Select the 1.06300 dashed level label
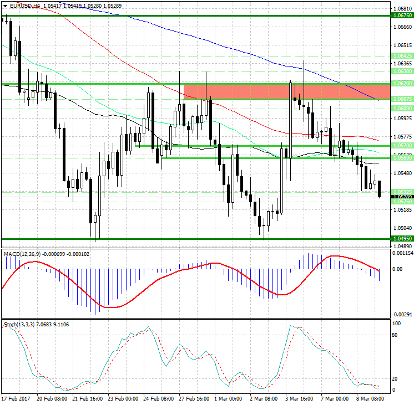 (x=402, y=71)
